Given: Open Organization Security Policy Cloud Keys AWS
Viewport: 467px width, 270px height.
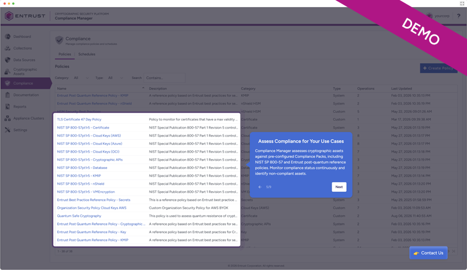Looking at the screenshot, I should coord(92,208).
